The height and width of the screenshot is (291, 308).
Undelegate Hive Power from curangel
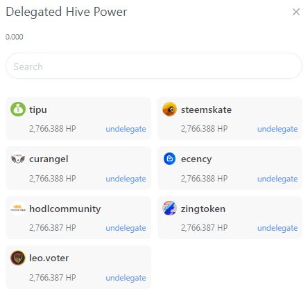(x=126, y=179)
